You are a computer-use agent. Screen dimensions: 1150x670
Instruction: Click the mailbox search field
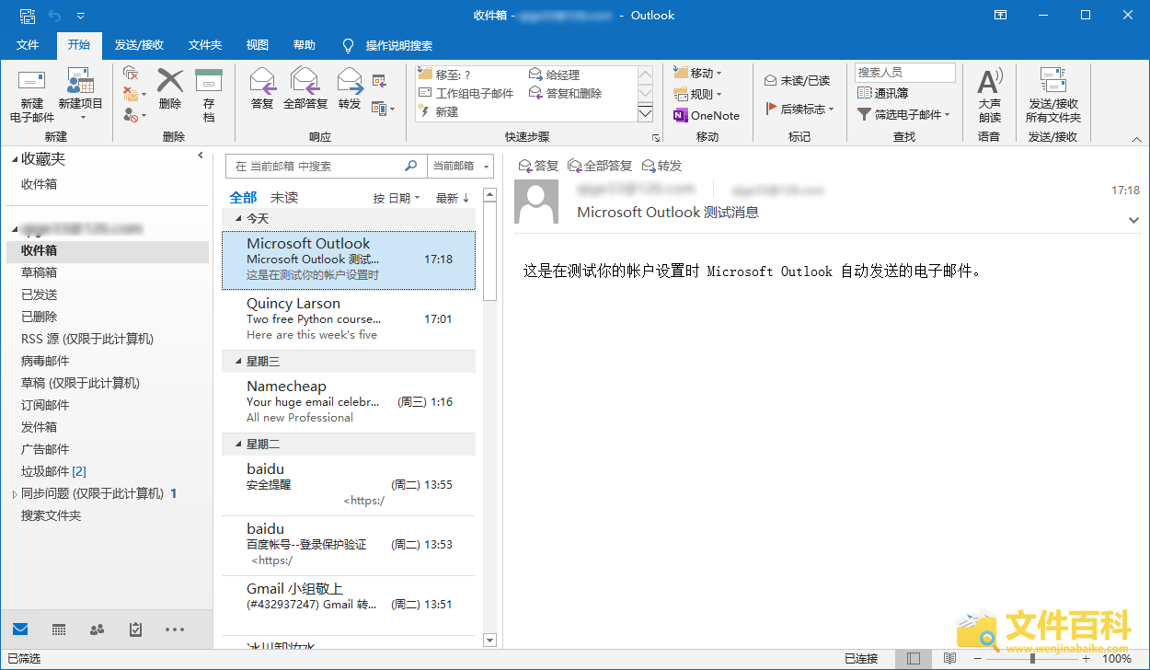pos(327,166)
